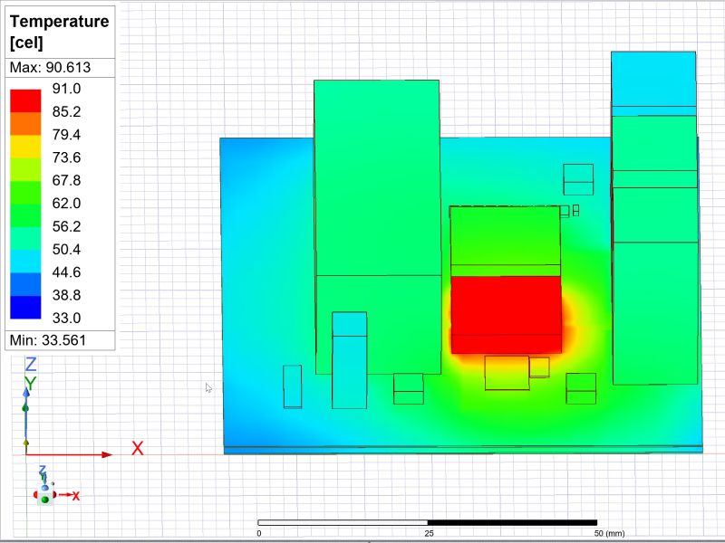Click the 91.0 legend scale label
The height and width of the screenshot is (543, 725).
pos(67,89)
